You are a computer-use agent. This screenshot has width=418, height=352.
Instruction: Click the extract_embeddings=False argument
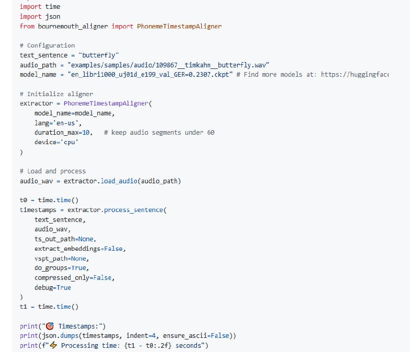point(80,249)
